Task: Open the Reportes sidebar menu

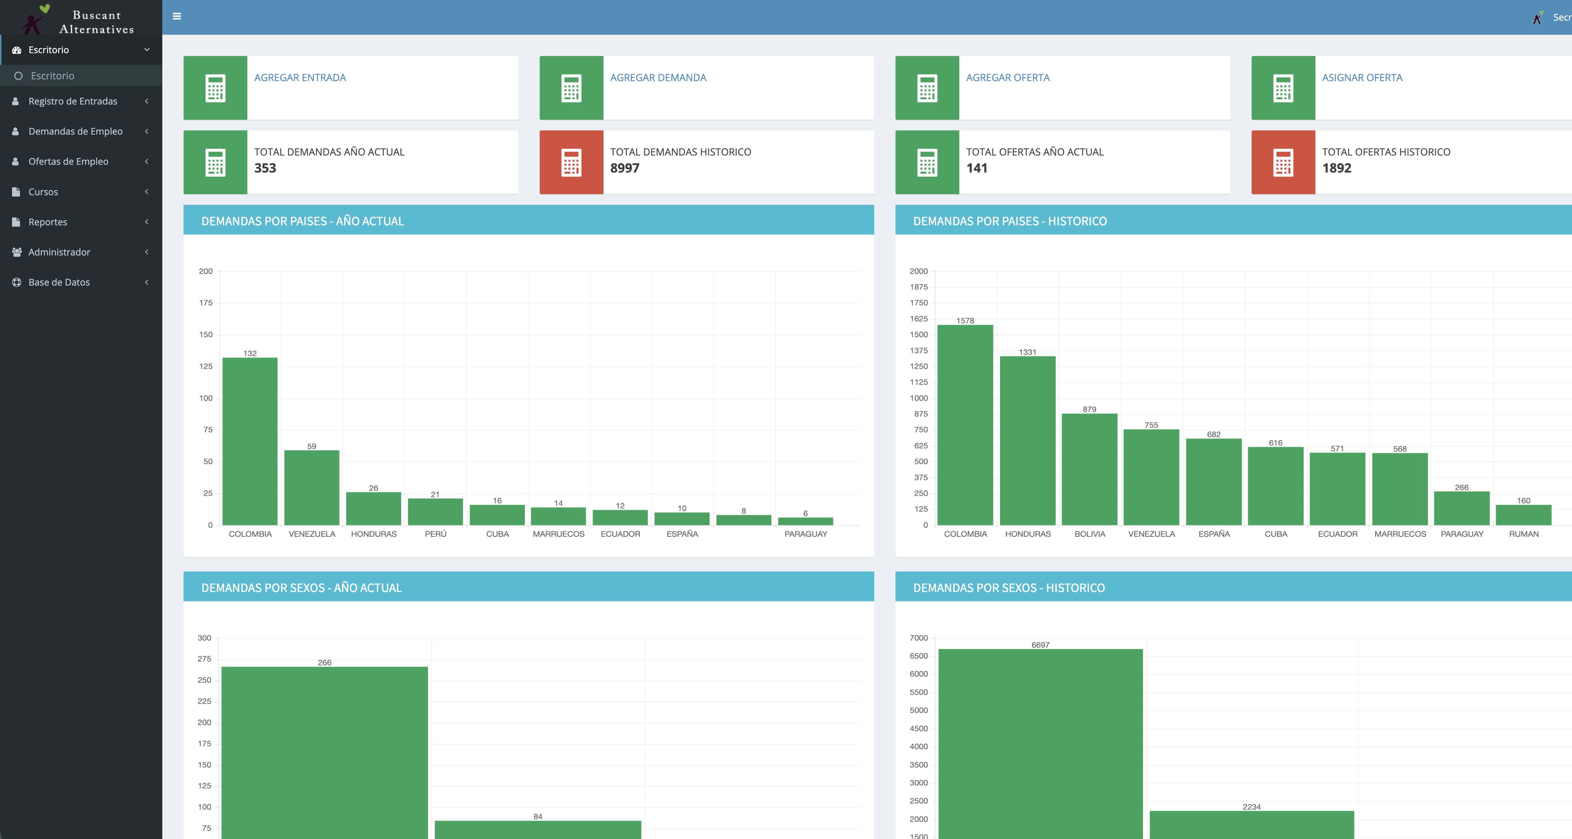Action: (47, 222)
